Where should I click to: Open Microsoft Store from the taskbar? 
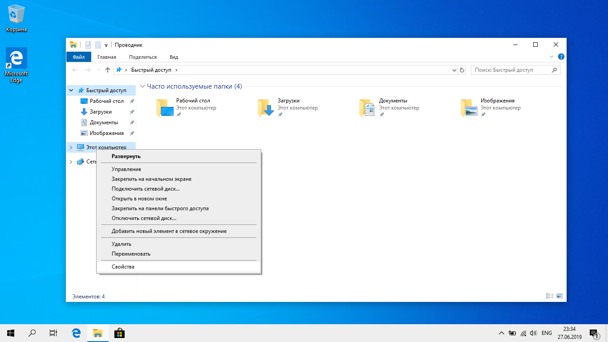tap(119, 333)
